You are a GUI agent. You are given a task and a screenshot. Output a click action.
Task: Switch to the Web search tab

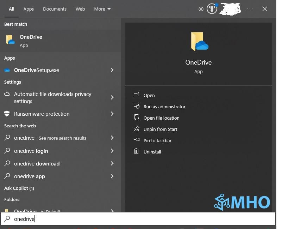point(80,9)
